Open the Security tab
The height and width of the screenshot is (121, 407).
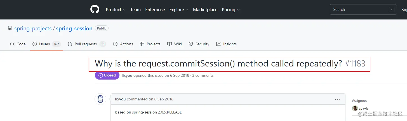pos(199,44)
